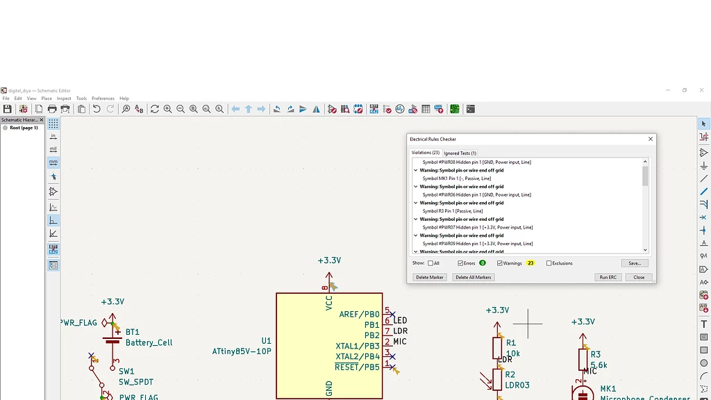Disable the Warnings filter checkbox
711x400 pixels.
coord(499,263)
